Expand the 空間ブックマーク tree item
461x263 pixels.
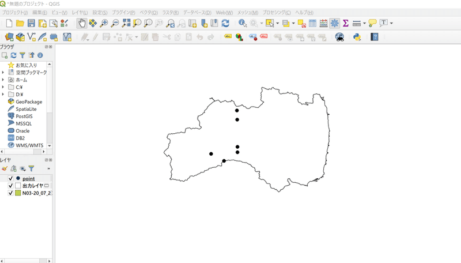pyautogui.click(x=3, y=72)
